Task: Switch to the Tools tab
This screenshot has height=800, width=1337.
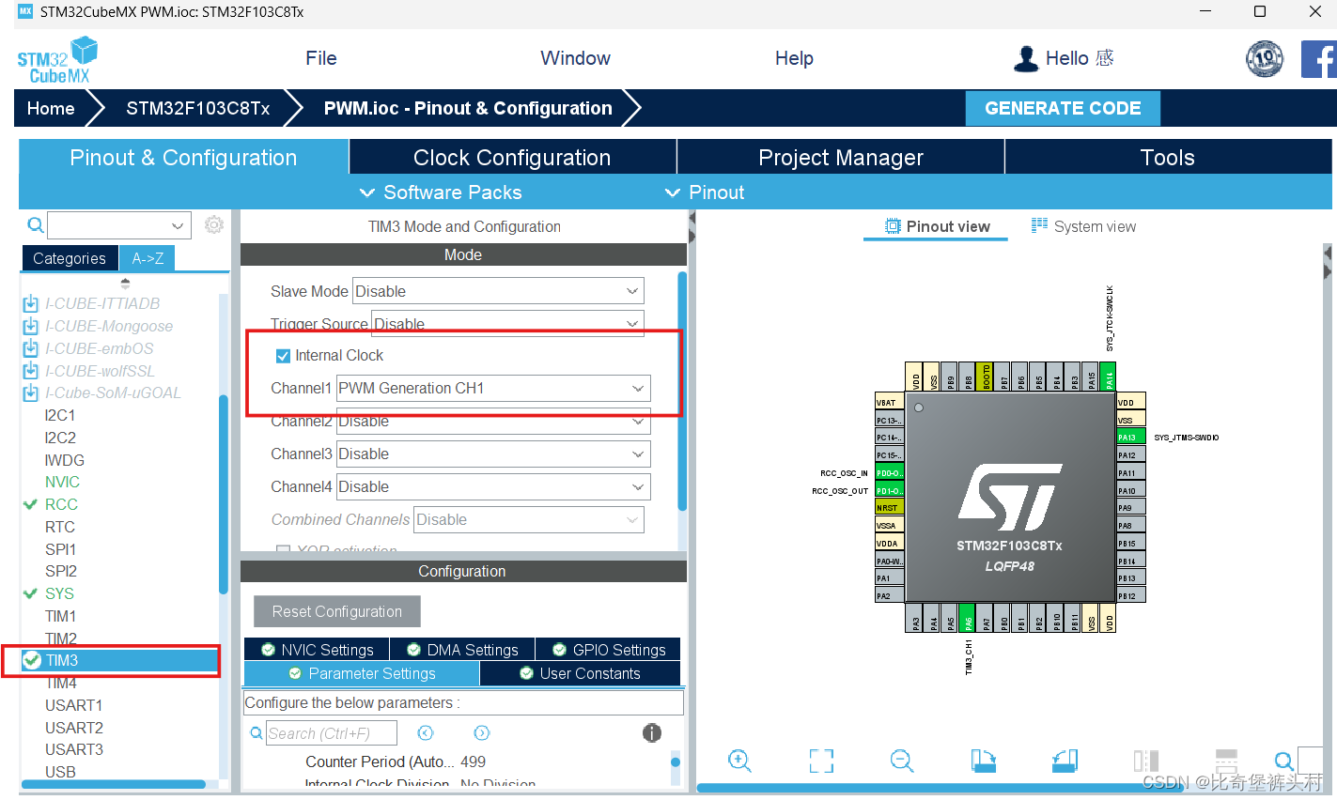Action: 1168,157
